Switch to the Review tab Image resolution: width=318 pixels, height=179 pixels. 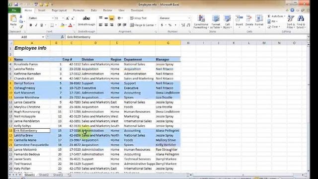[107, 10]
